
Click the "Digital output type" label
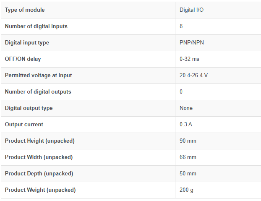coord(29,108)
